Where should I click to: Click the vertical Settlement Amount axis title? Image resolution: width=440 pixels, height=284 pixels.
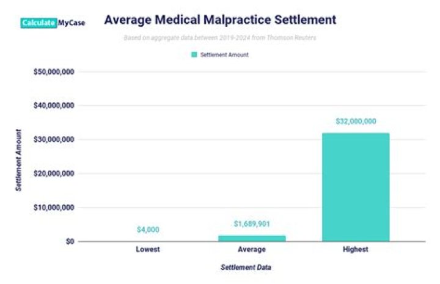tap(19, 160)
